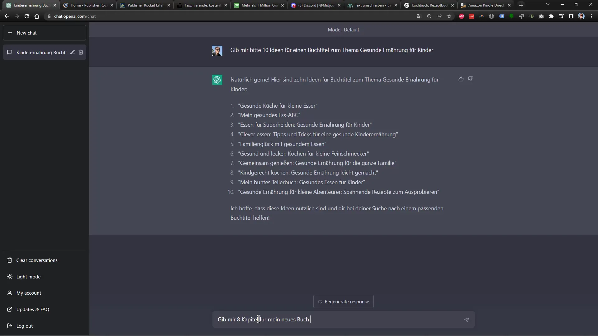The height and width of the screenshot is (336, 598).
Task: Click the Regenerate response icon
Action: click(320, 301)
